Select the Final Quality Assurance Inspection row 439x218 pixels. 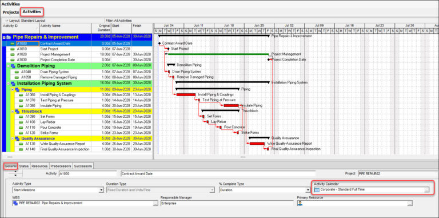77,149
